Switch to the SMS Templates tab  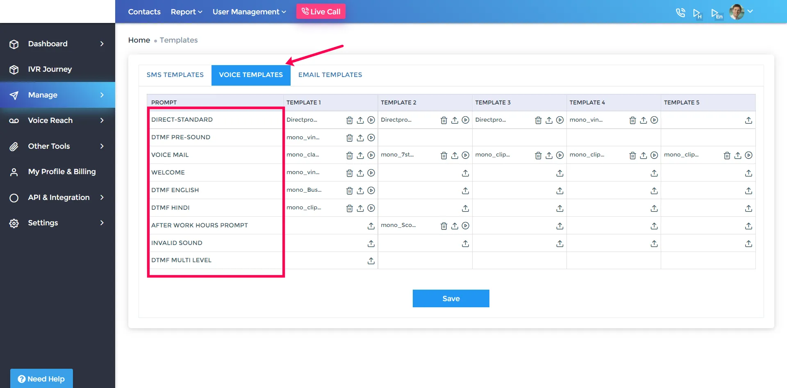click(175, 75)
